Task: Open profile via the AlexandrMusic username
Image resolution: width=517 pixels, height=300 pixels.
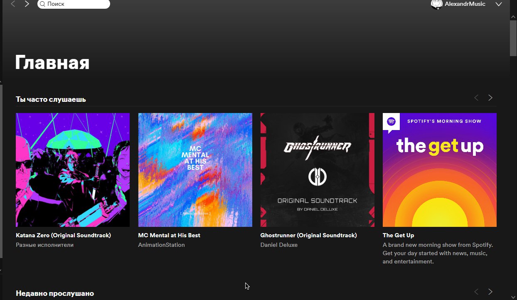Action: 465,4
